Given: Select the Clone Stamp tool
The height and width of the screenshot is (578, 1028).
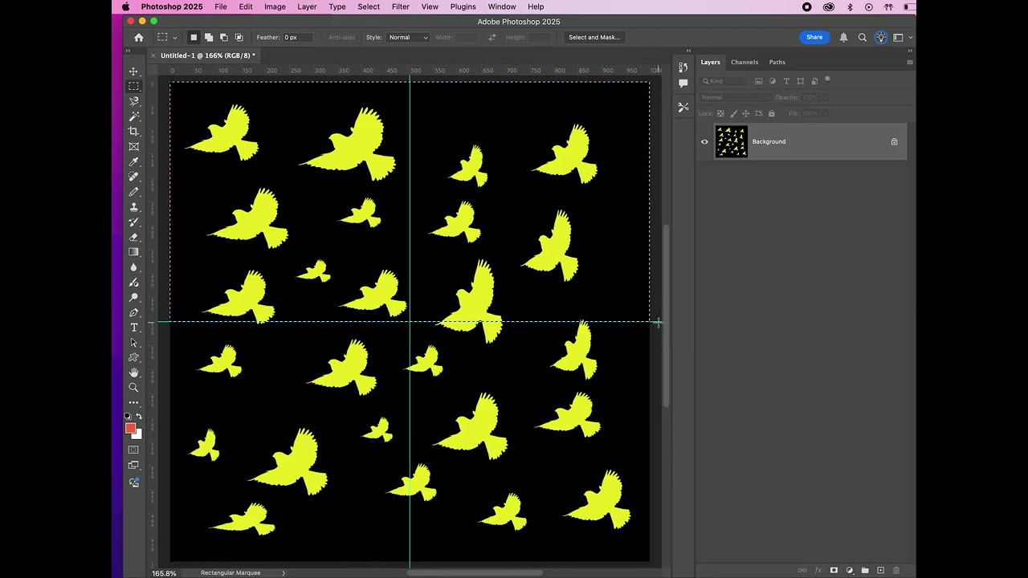Looking at the screenshot, I should point(133,207).
